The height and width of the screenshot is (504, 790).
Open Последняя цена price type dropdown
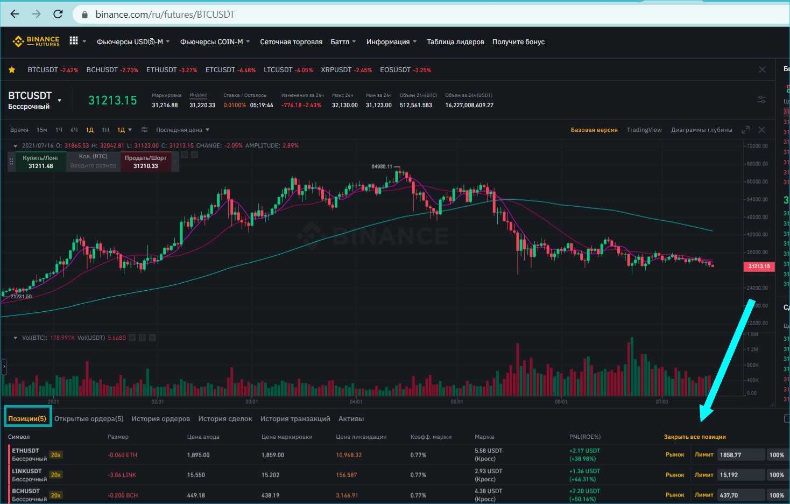182,130
